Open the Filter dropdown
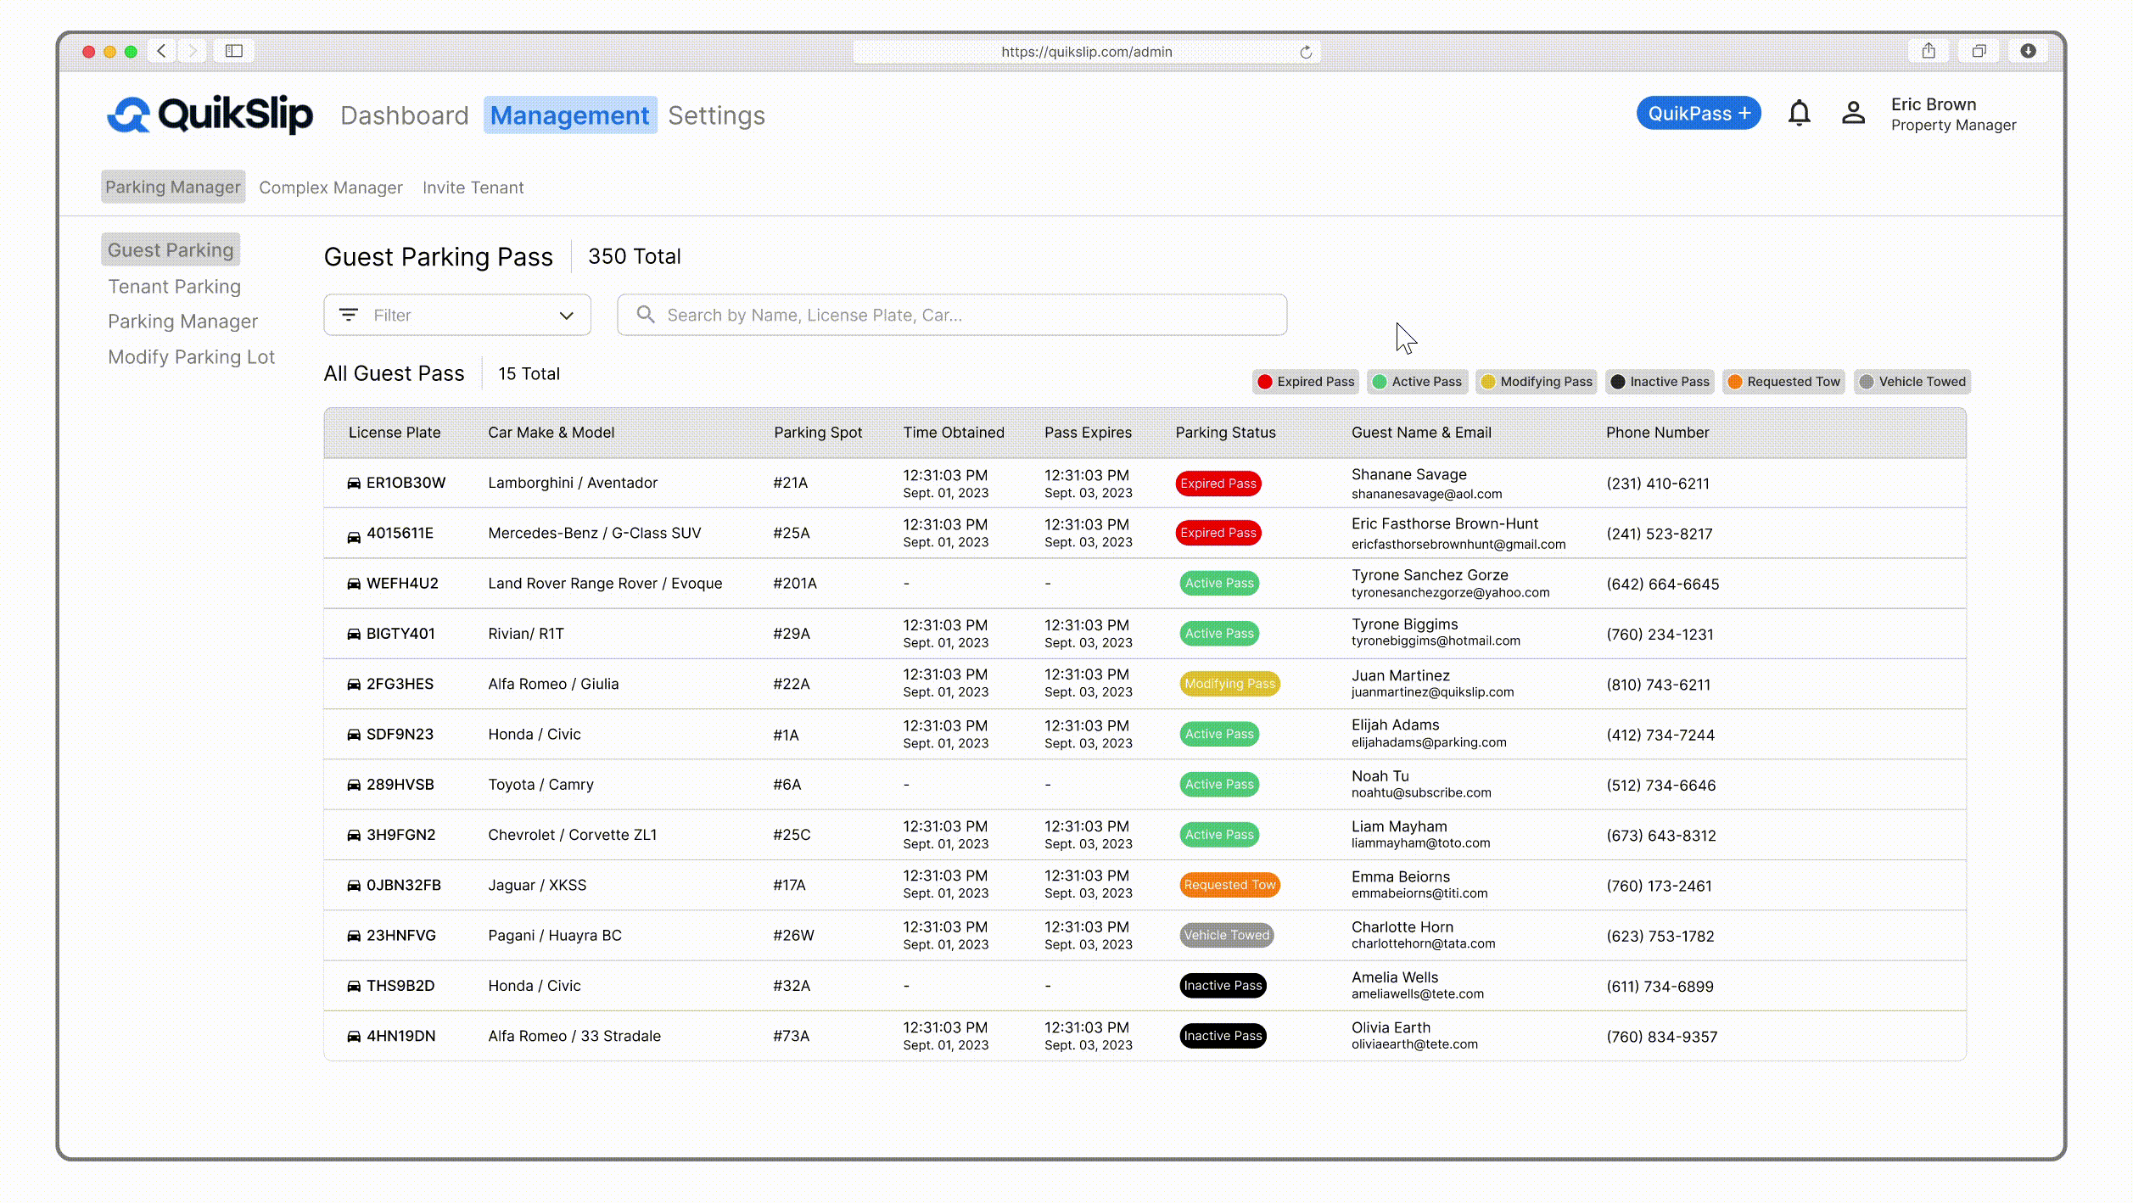Screen dimensions: 2133x1203 coord(456,315)
